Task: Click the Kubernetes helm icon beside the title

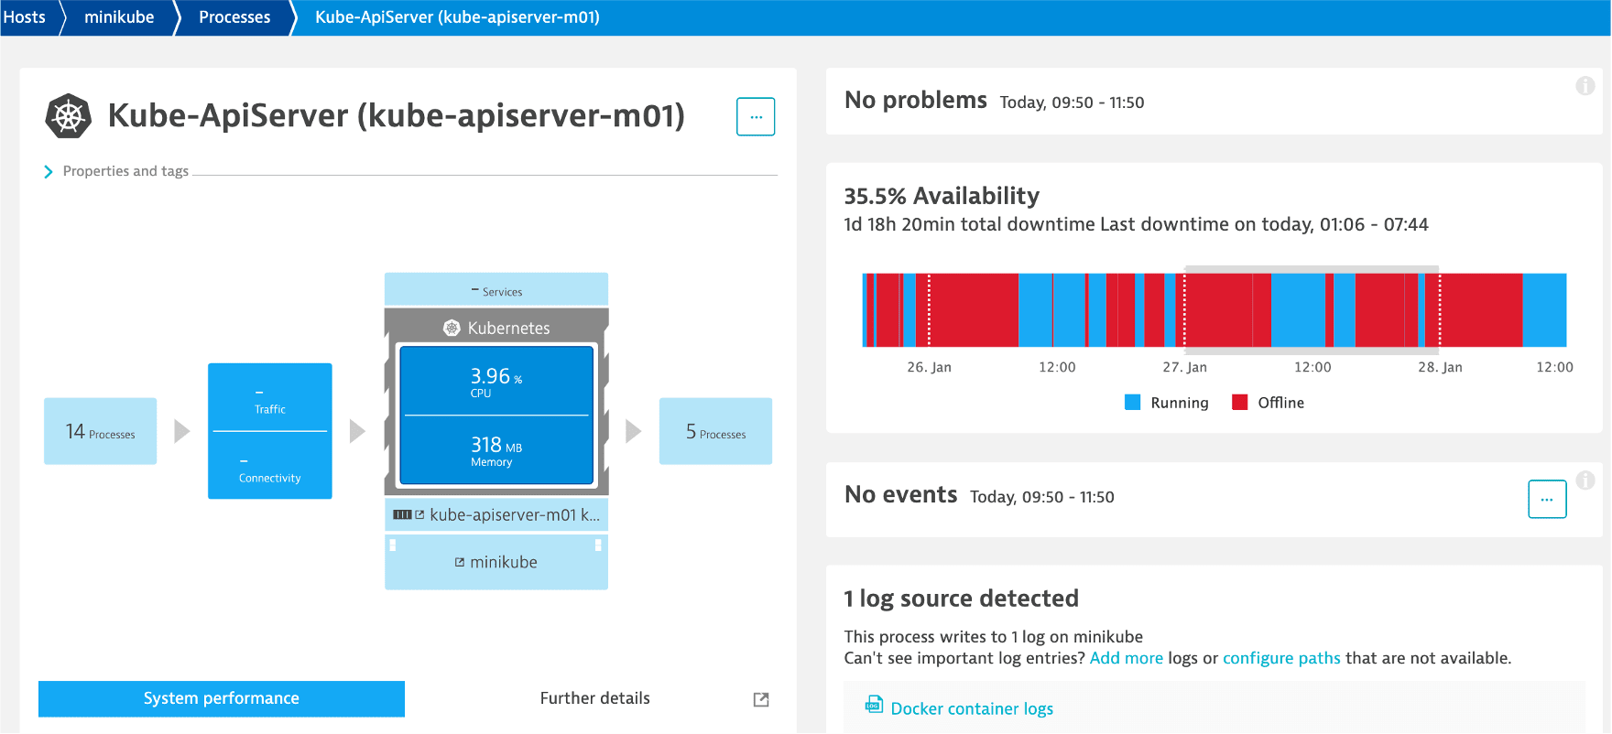Action: click(69, 116)
